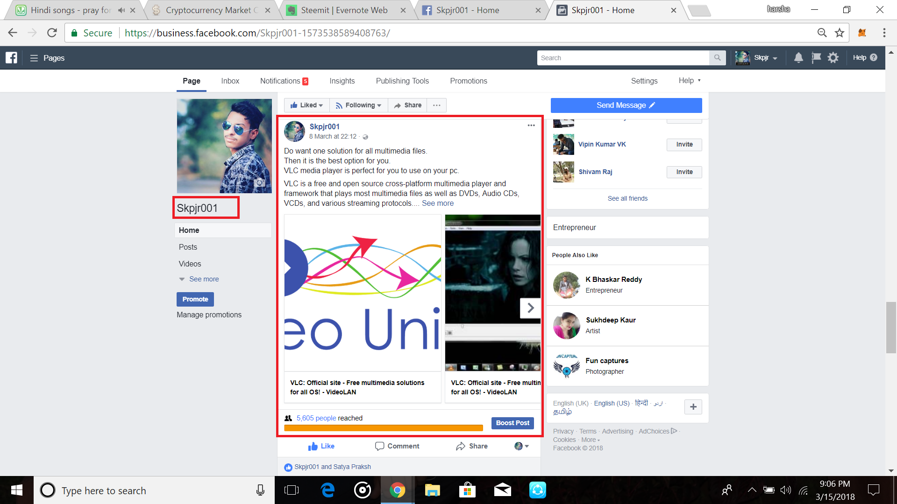Image resolution: width=897 pixels, height=504 pixels.
Task: Click next arrow on link carousel
Action: click(530, 308)
